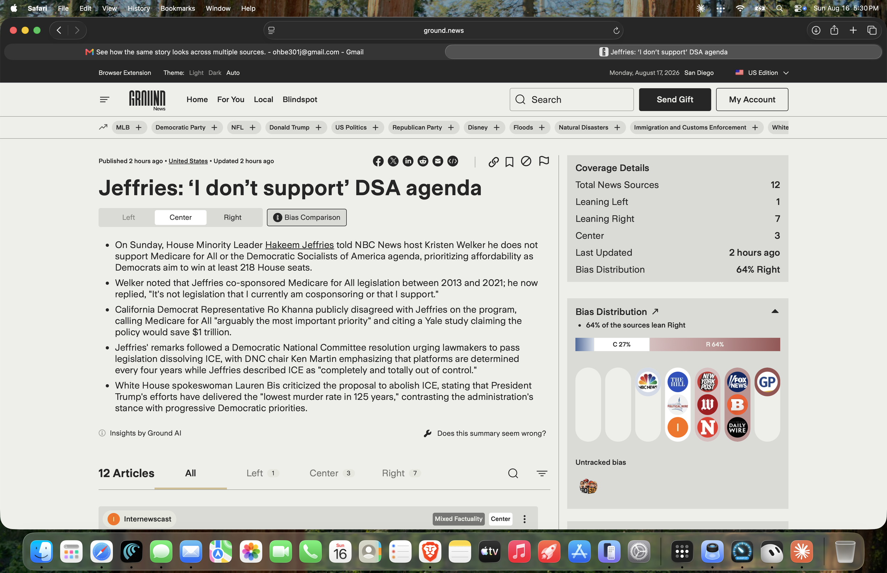Share story on X (Twitter)
Viewport: 887px width, 573px height.
tap(393, 161)
